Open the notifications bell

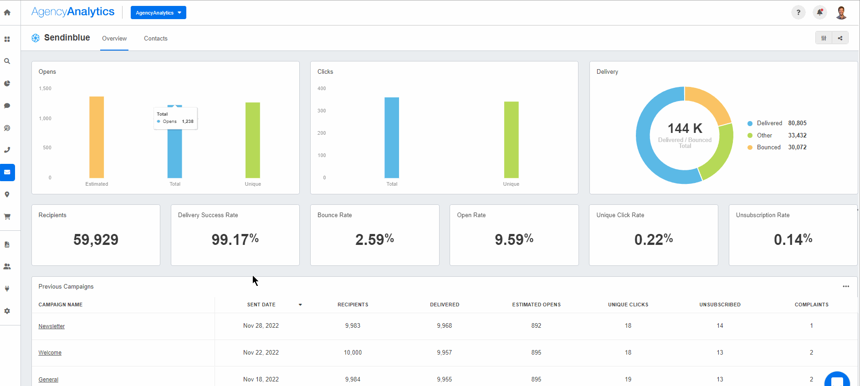[819, 13]
